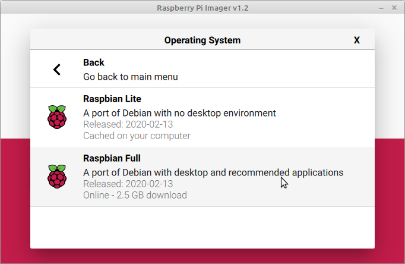Click the 'Online - 2.5 GB download' text

tap(135, 195)
